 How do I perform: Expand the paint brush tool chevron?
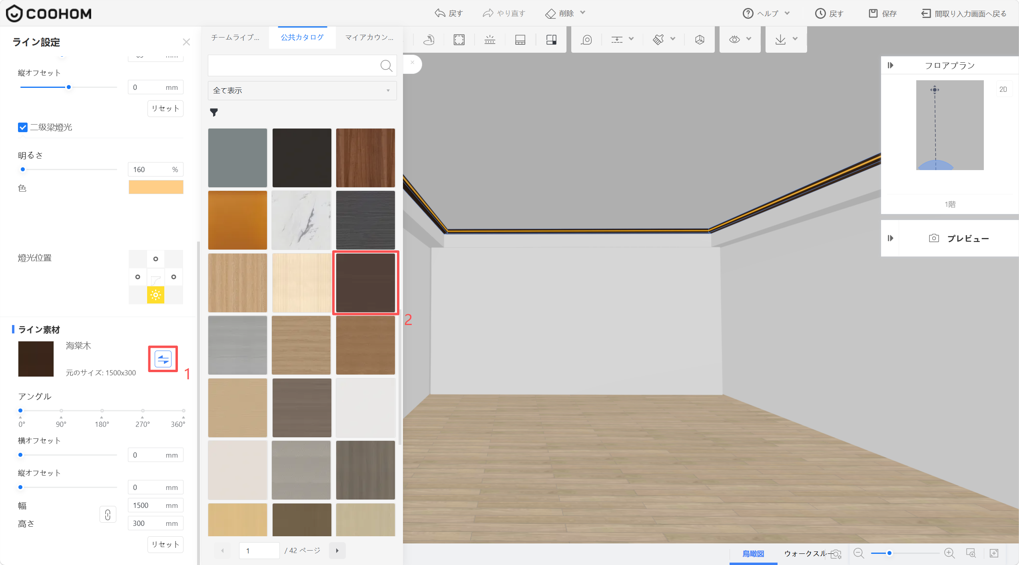tap(673, 39)
